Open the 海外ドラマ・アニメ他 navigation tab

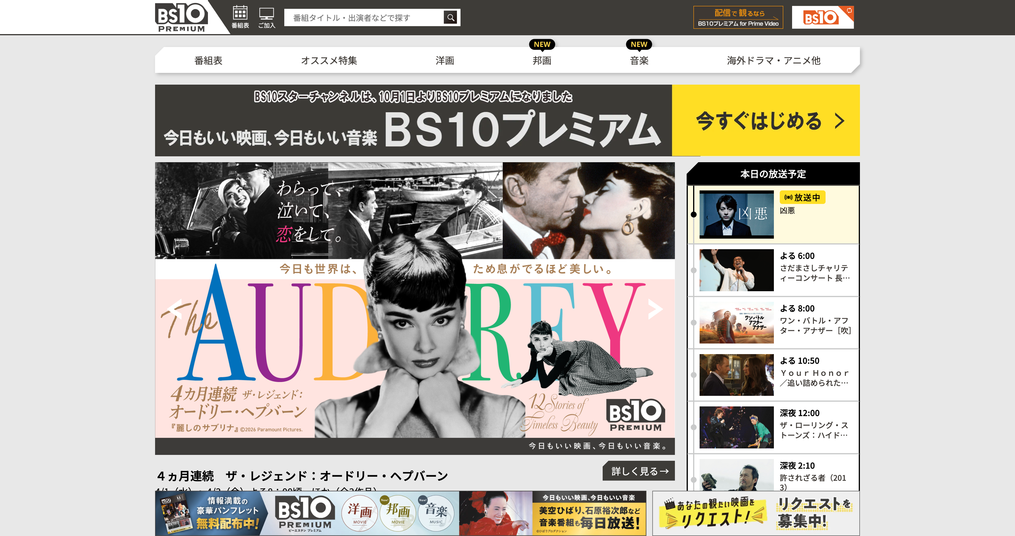tap(774, 60)
